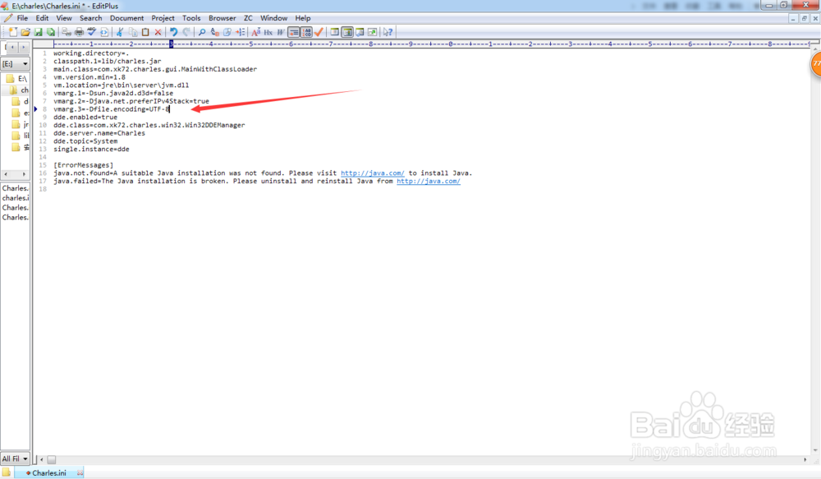Click the View in Browser toolbar icon
Viewport: 821px width, 479px height.
104,32
